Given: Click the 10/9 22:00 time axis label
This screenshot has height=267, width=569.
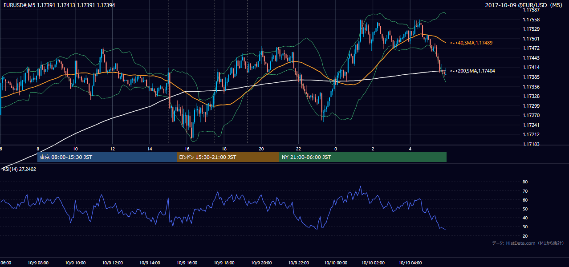Looking at the screenshot, I should (x=298, y=263).
